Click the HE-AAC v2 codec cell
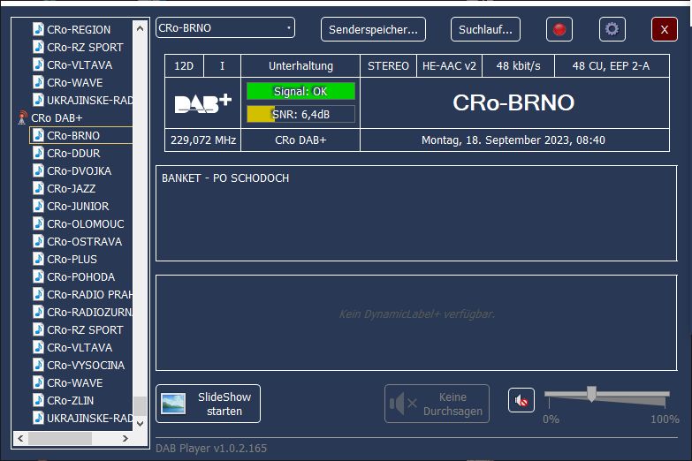692x461 pixels. point(449,66)
